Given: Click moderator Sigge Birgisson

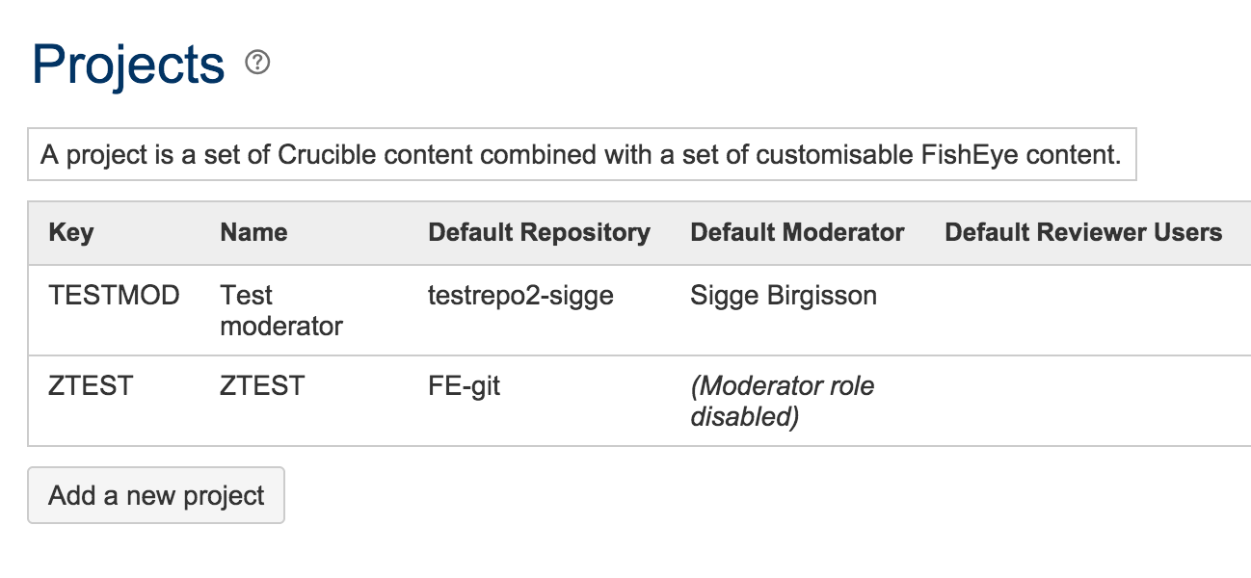Looking at the screenshot, I should (784, 296).
